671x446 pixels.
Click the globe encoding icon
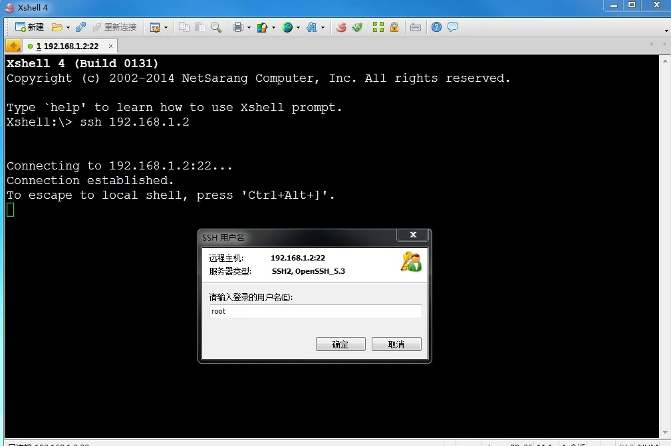pos(287,27)
